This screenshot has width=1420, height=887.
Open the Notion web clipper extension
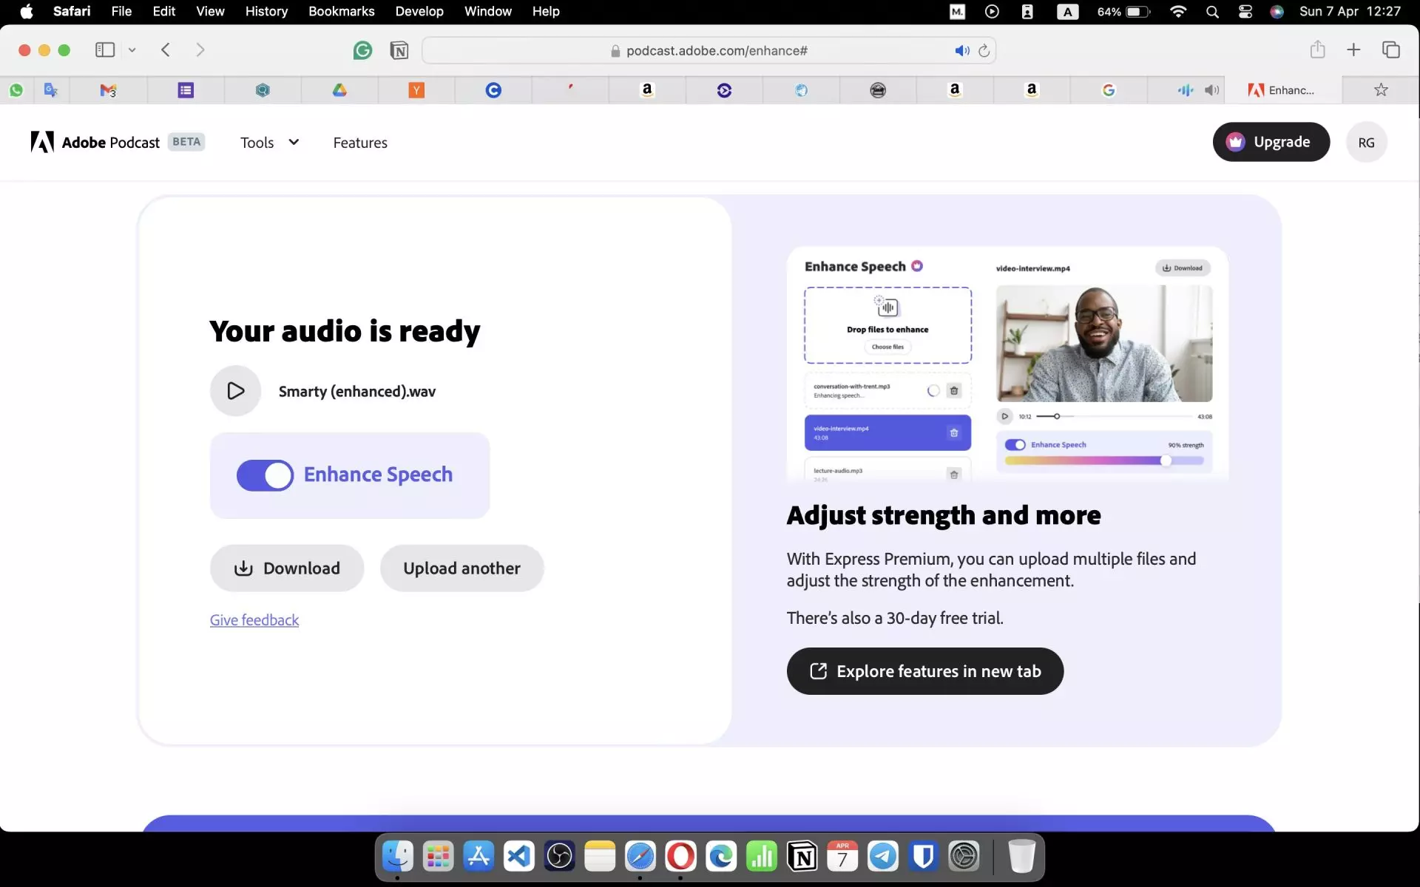coord(399,50)
